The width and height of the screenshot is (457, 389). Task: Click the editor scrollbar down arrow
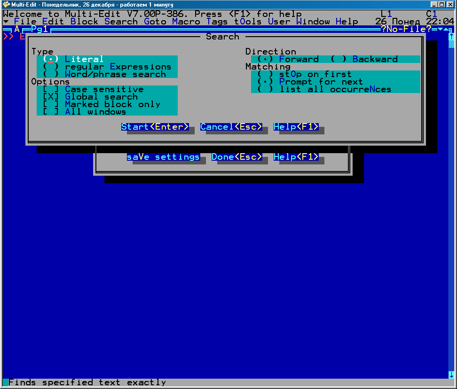click(x=451, y=375)
